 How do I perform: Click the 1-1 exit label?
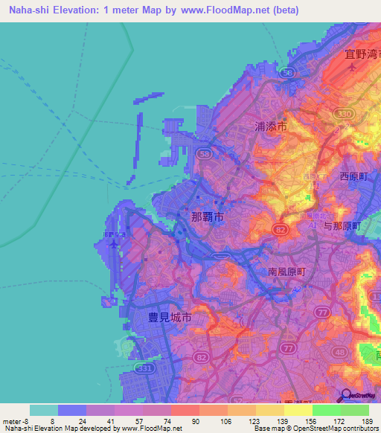pyautogui.click(x=314, y=187)
